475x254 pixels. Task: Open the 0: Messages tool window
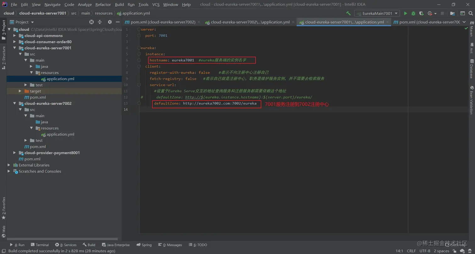[170, 245]
